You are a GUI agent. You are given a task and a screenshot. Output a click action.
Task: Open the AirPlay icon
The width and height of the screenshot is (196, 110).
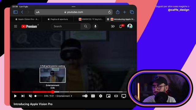(x=124, y=96)
